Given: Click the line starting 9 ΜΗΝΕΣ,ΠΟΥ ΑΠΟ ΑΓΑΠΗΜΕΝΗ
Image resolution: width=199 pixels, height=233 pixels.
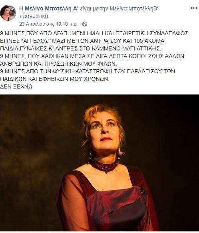Looking at the screenshot, I should tap(95, 33).
